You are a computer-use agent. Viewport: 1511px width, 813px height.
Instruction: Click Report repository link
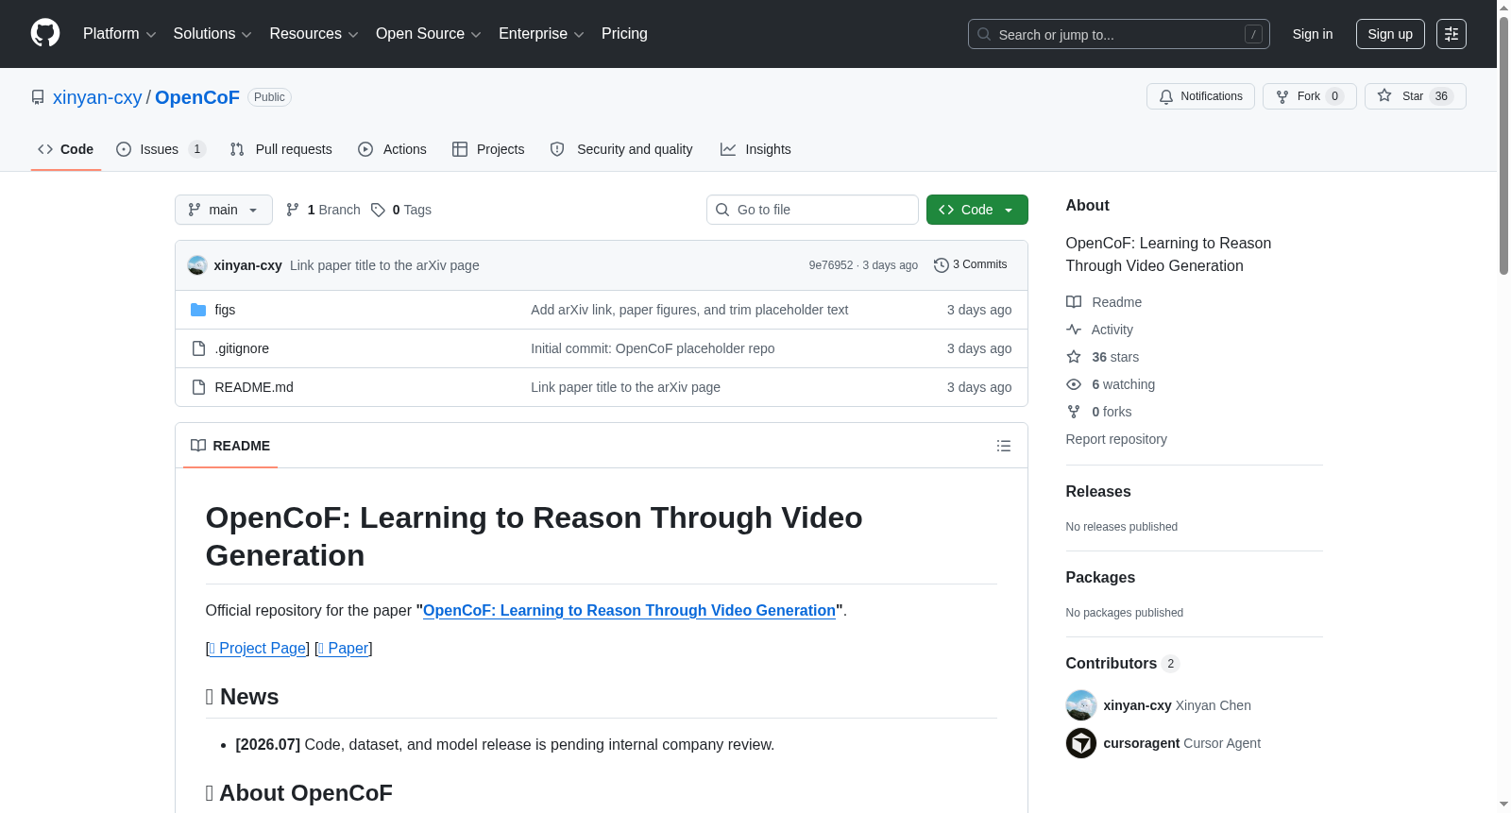[1116, 439]
